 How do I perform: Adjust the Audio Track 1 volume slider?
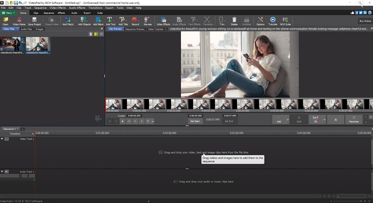(x=10, y=176)
